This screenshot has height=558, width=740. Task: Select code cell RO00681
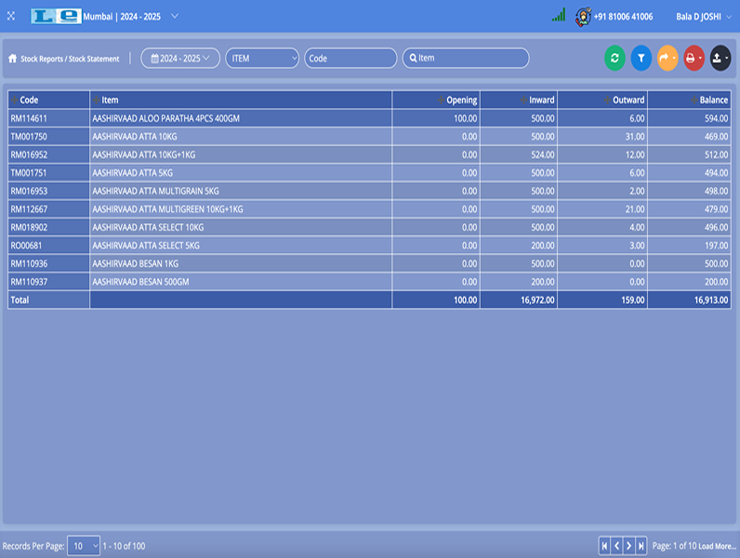(48, 246)
